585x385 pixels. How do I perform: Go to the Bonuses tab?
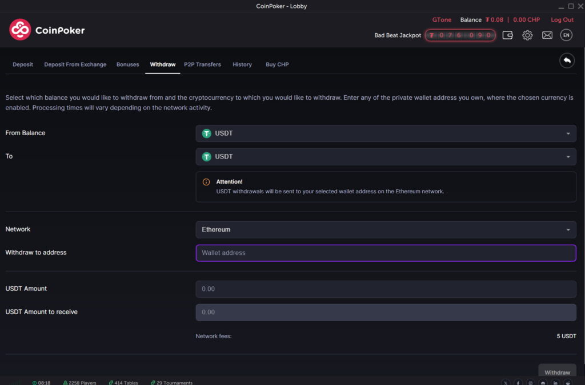[x=127, y=64]
